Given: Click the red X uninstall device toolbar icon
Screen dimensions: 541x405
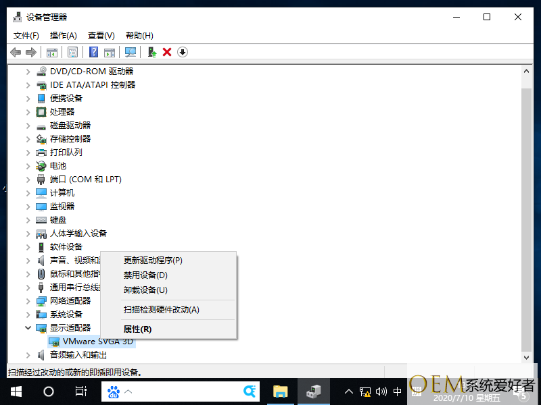Looking at the screenshot, I should (x=167, y=52).
